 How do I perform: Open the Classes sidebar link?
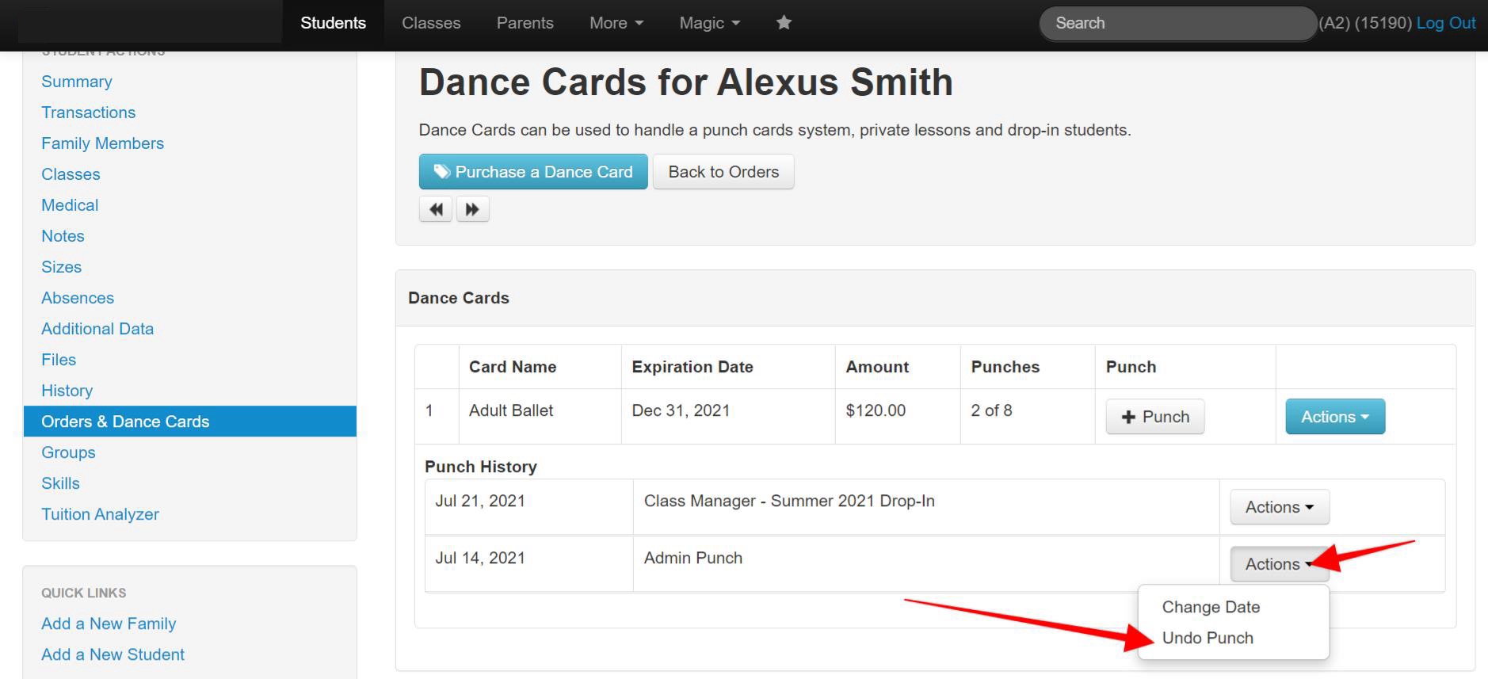71,174
